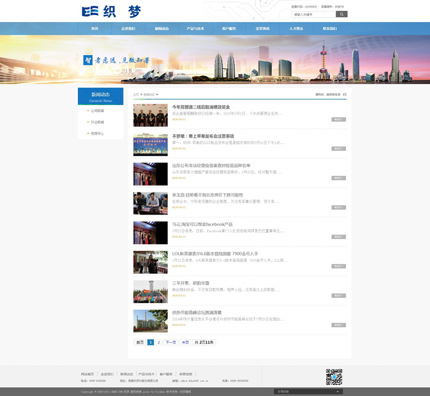Click the thumbnail of the 张玉良 article
Viewport: 430px width, 396px height.
pyautogui.click(x=150, y=204)
